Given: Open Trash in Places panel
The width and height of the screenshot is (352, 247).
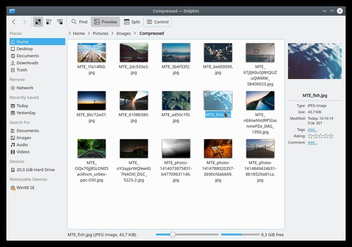Looking at the screenshot, I should pyautogui.click(x=37, y=70).
